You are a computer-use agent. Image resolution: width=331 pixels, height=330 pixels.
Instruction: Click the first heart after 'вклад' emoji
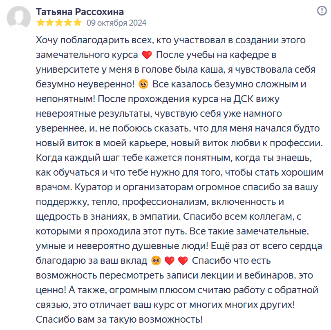169,260
